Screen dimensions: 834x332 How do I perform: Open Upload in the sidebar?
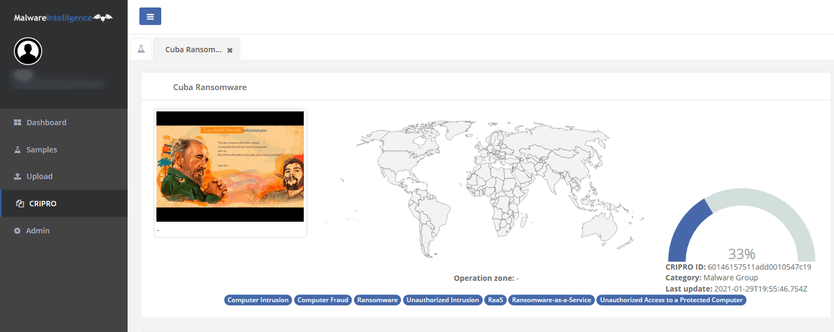tap(64, 176)
